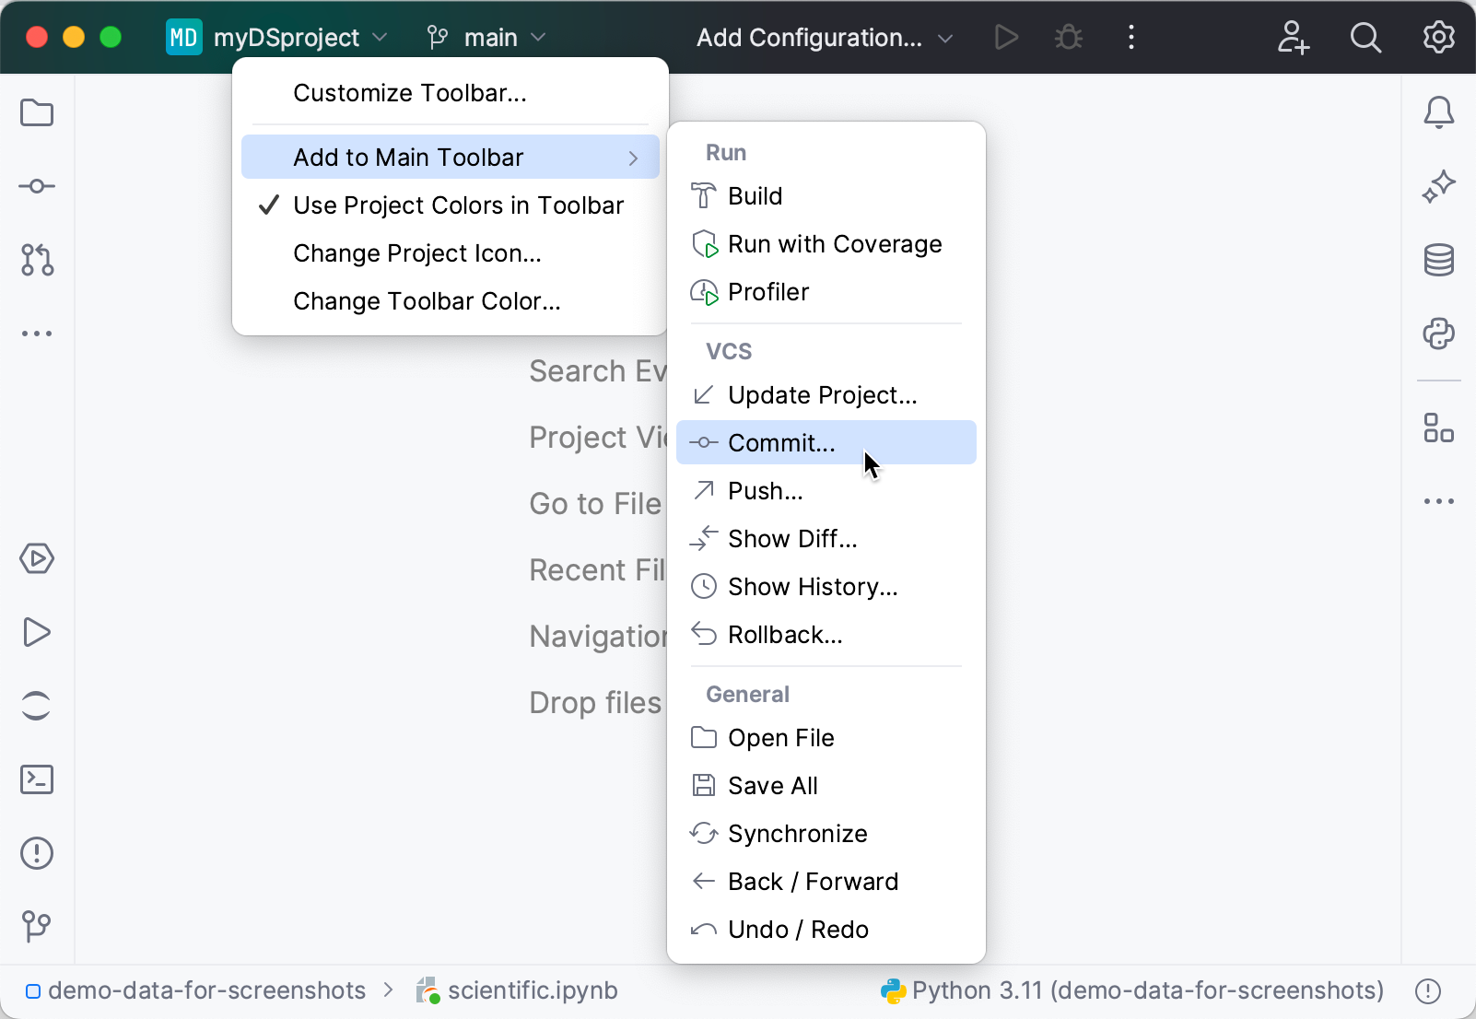Open the Add Configuration dropdown
This screenshot has height=1019, width=1476.
tap(823, 38)
